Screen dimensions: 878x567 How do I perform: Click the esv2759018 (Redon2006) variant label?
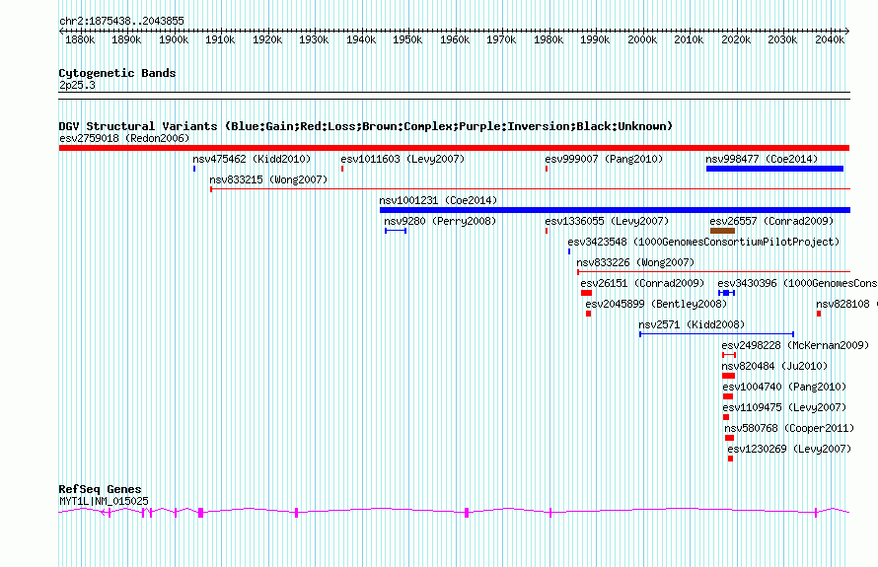click(124, 138)
